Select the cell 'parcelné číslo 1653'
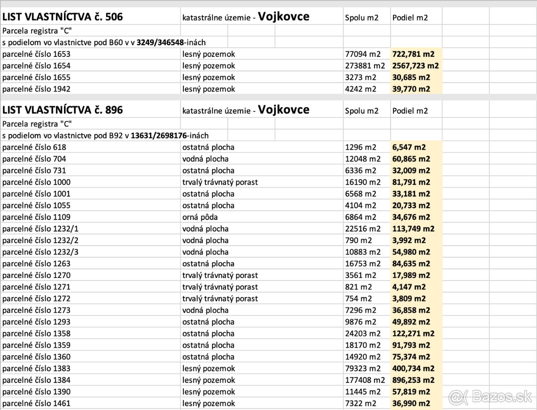This screenshot has height=410, width=537. [x=36, y=54]
